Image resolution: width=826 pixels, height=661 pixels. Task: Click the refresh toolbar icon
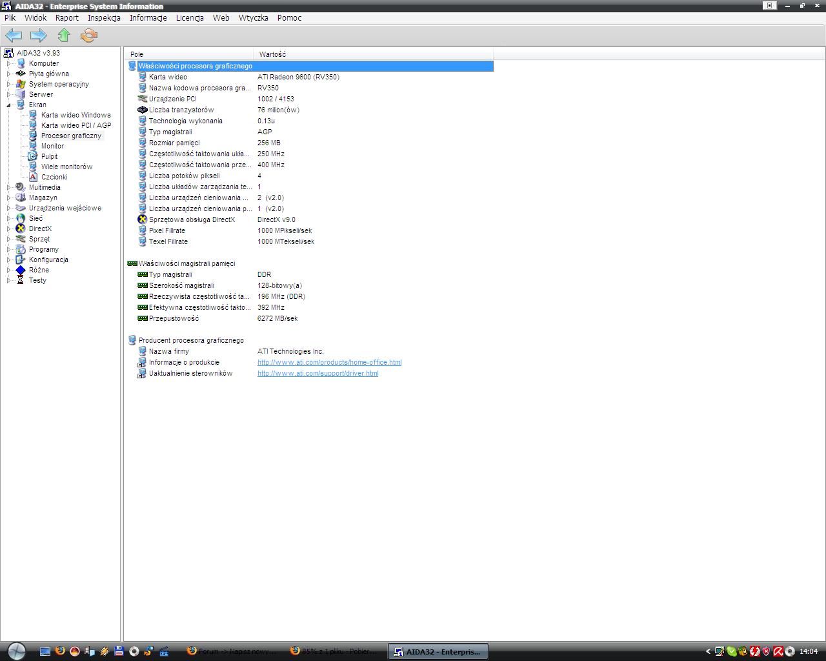coord(89,35)
